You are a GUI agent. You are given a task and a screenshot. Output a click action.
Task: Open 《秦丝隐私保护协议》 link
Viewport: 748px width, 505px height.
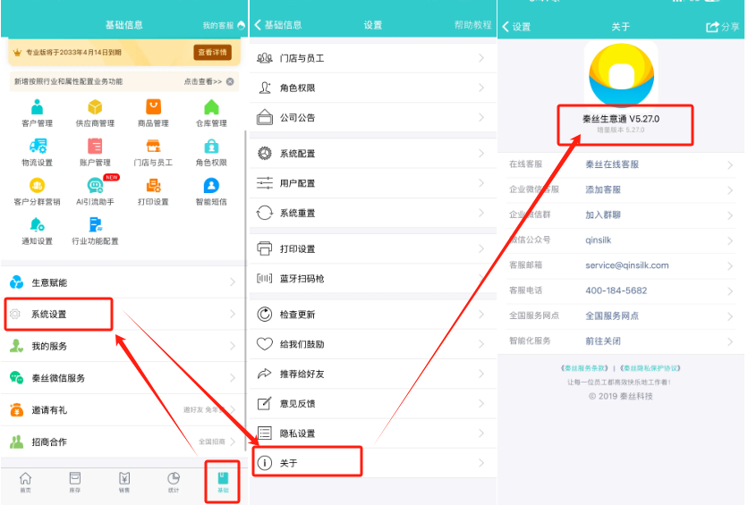pyautogui.click(x=650, y=368)
